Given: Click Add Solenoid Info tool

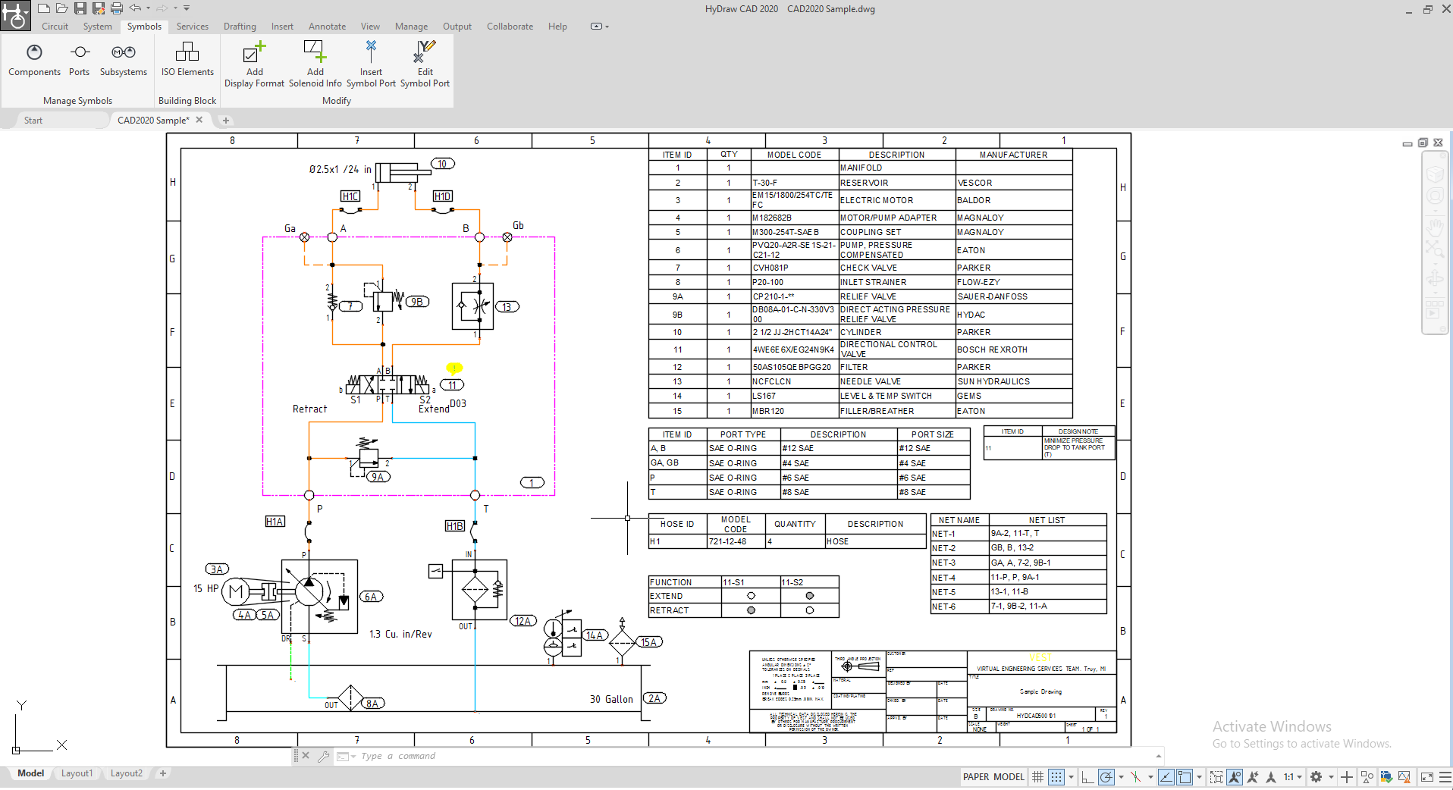Looking at the screenshot, I should click(x=315, y=65).
